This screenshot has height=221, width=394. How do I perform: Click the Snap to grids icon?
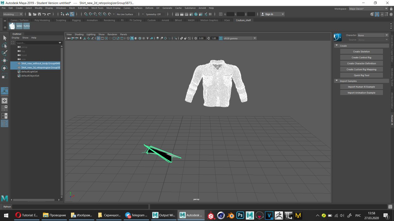pyautogui.click(x=86, y=14)
